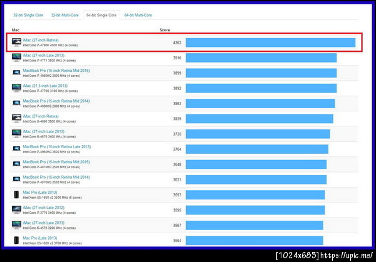The width and height of the screenshot is (376, 262).
Task: Click the blue score bar for 3704
Action: [257, 149]
